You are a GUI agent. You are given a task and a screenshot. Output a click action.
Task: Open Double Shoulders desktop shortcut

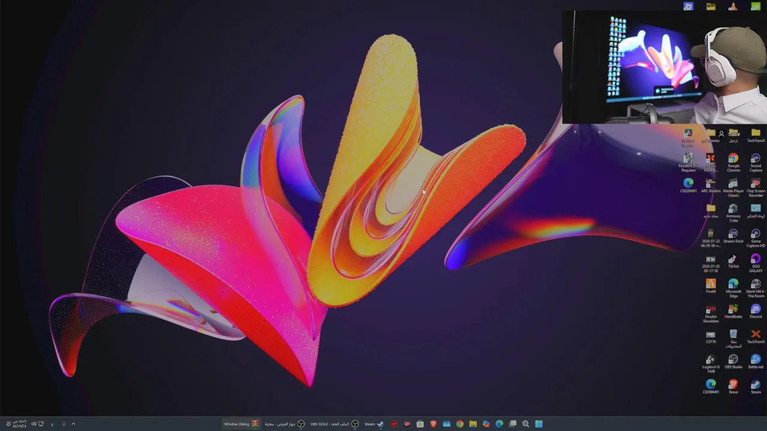[711, 314]
